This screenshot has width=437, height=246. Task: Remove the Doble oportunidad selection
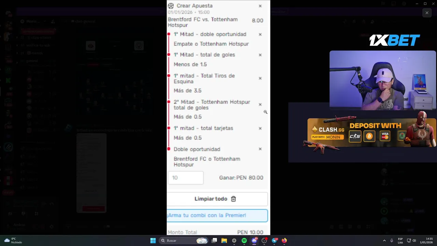260,149
